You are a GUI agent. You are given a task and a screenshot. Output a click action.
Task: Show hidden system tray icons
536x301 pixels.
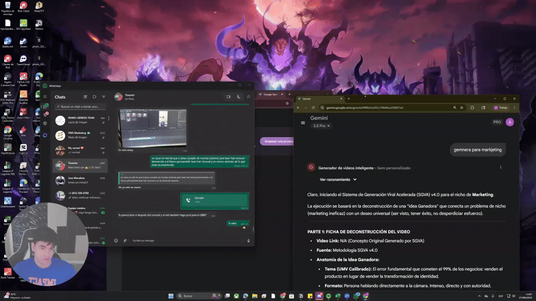point(479,296)
